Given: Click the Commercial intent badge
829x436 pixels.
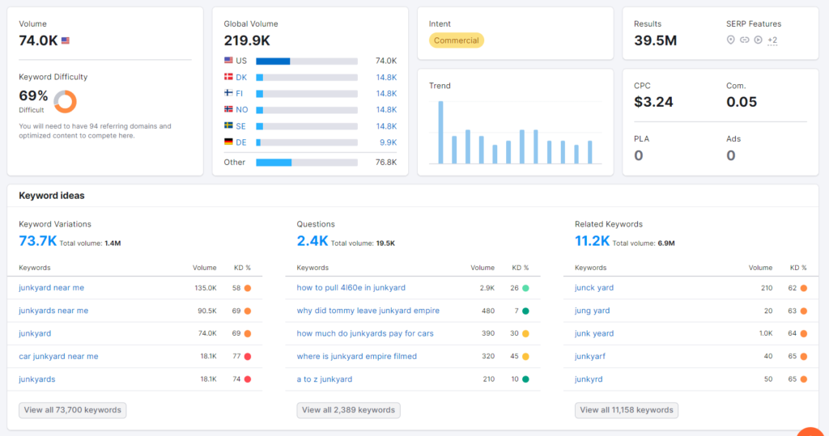Looking at the screenshot, I should pyautogui.click(x=456, y=40).
